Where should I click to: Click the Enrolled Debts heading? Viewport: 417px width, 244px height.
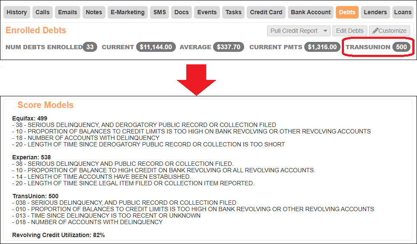pos(36,30)
